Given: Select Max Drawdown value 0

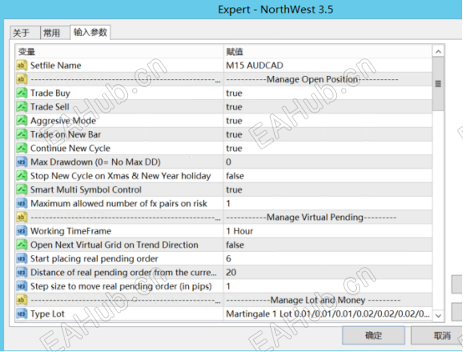Looking at the screenshot, I should pos(328,162).
